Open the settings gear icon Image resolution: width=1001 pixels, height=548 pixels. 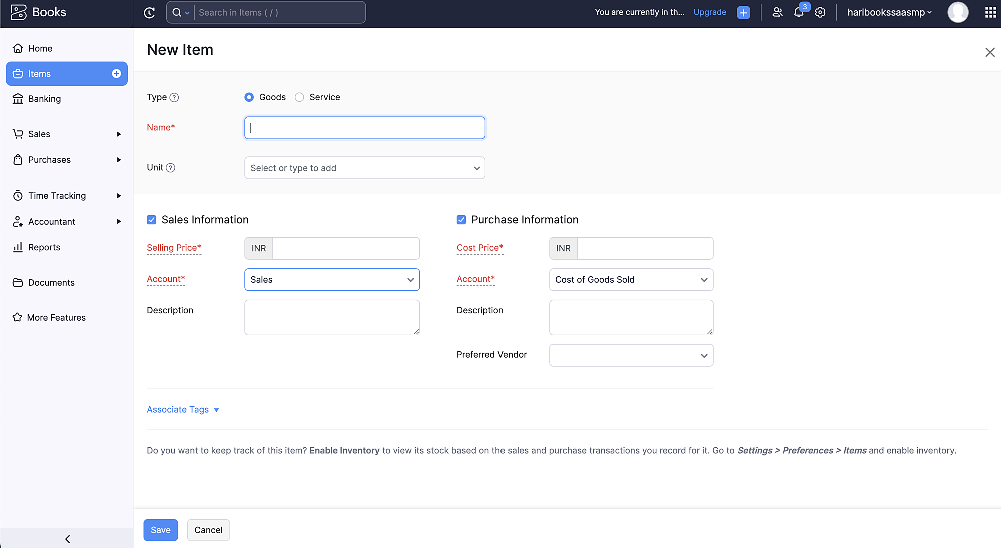(x=820, y=12)
